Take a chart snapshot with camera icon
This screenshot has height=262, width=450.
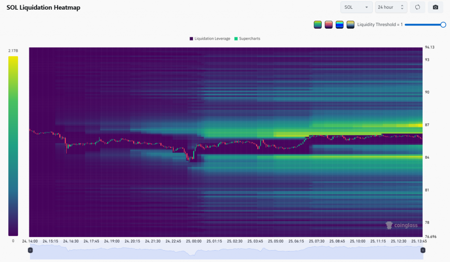click(x=435, y=7)
